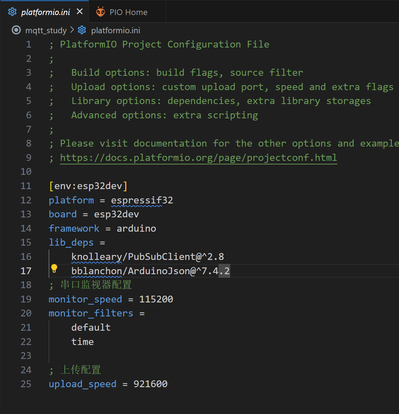Click the knolleary/PubSubClient dependency entry
Screen dimensions: 399x414
147,257
